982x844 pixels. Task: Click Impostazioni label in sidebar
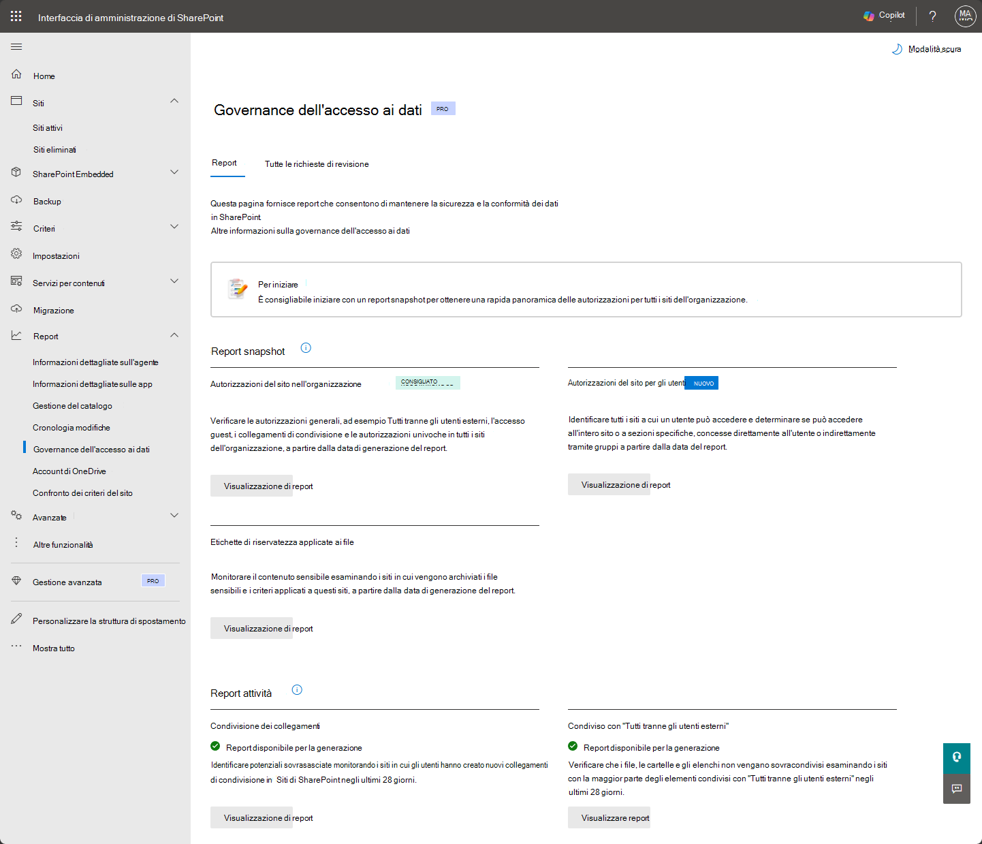click(x=56, y=256)
